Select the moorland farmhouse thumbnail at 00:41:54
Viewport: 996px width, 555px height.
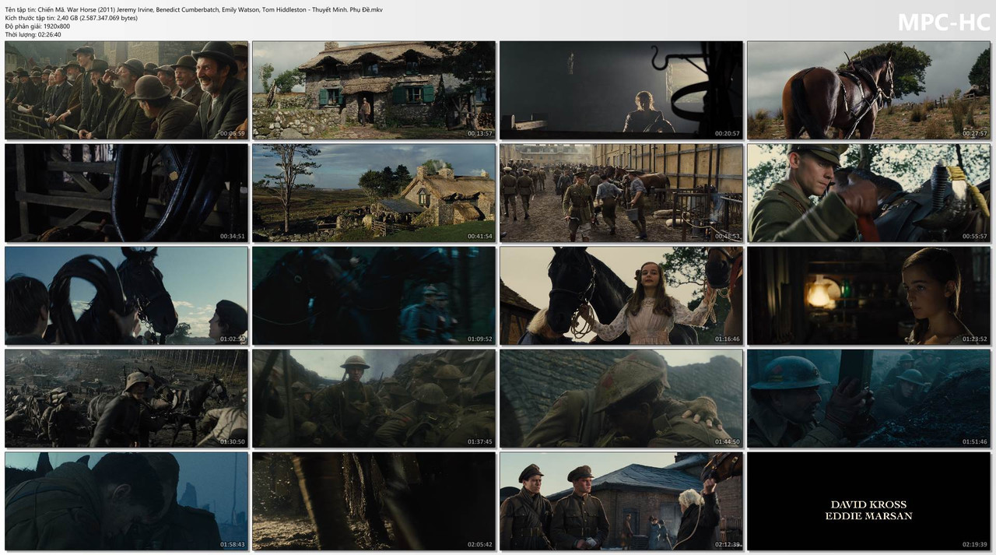(373, 193)
